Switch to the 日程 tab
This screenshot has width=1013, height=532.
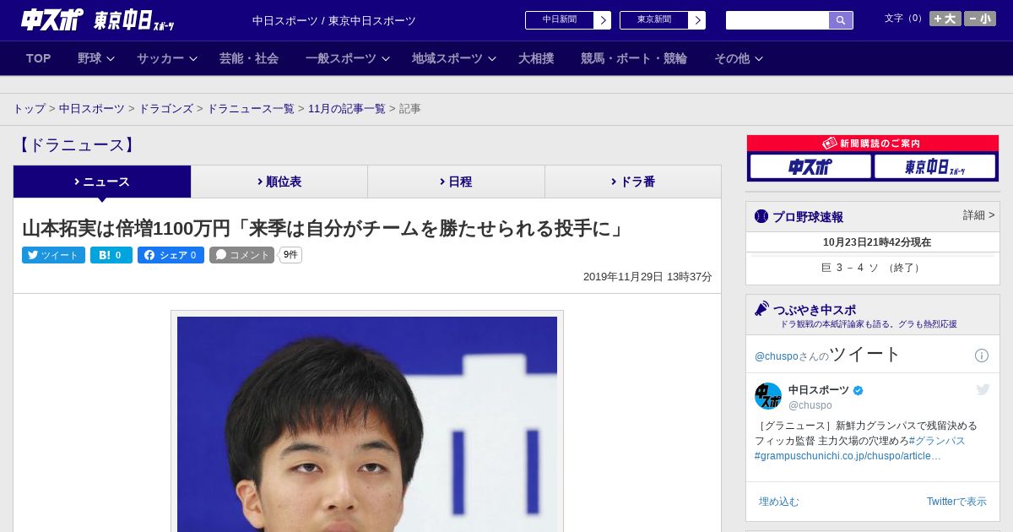(456, 182)
